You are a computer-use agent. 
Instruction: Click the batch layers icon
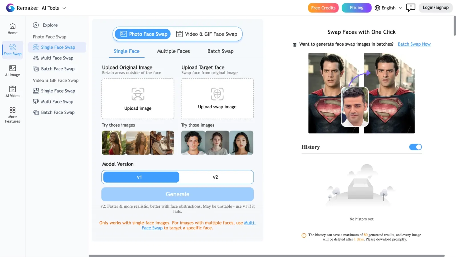(x=294, y=45)
